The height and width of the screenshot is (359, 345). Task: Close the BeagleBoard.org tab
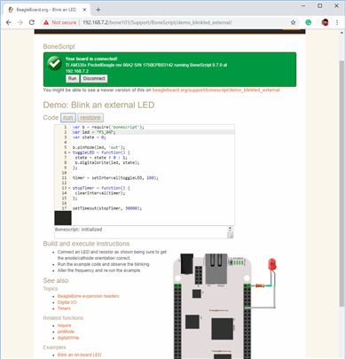point(84,10)
